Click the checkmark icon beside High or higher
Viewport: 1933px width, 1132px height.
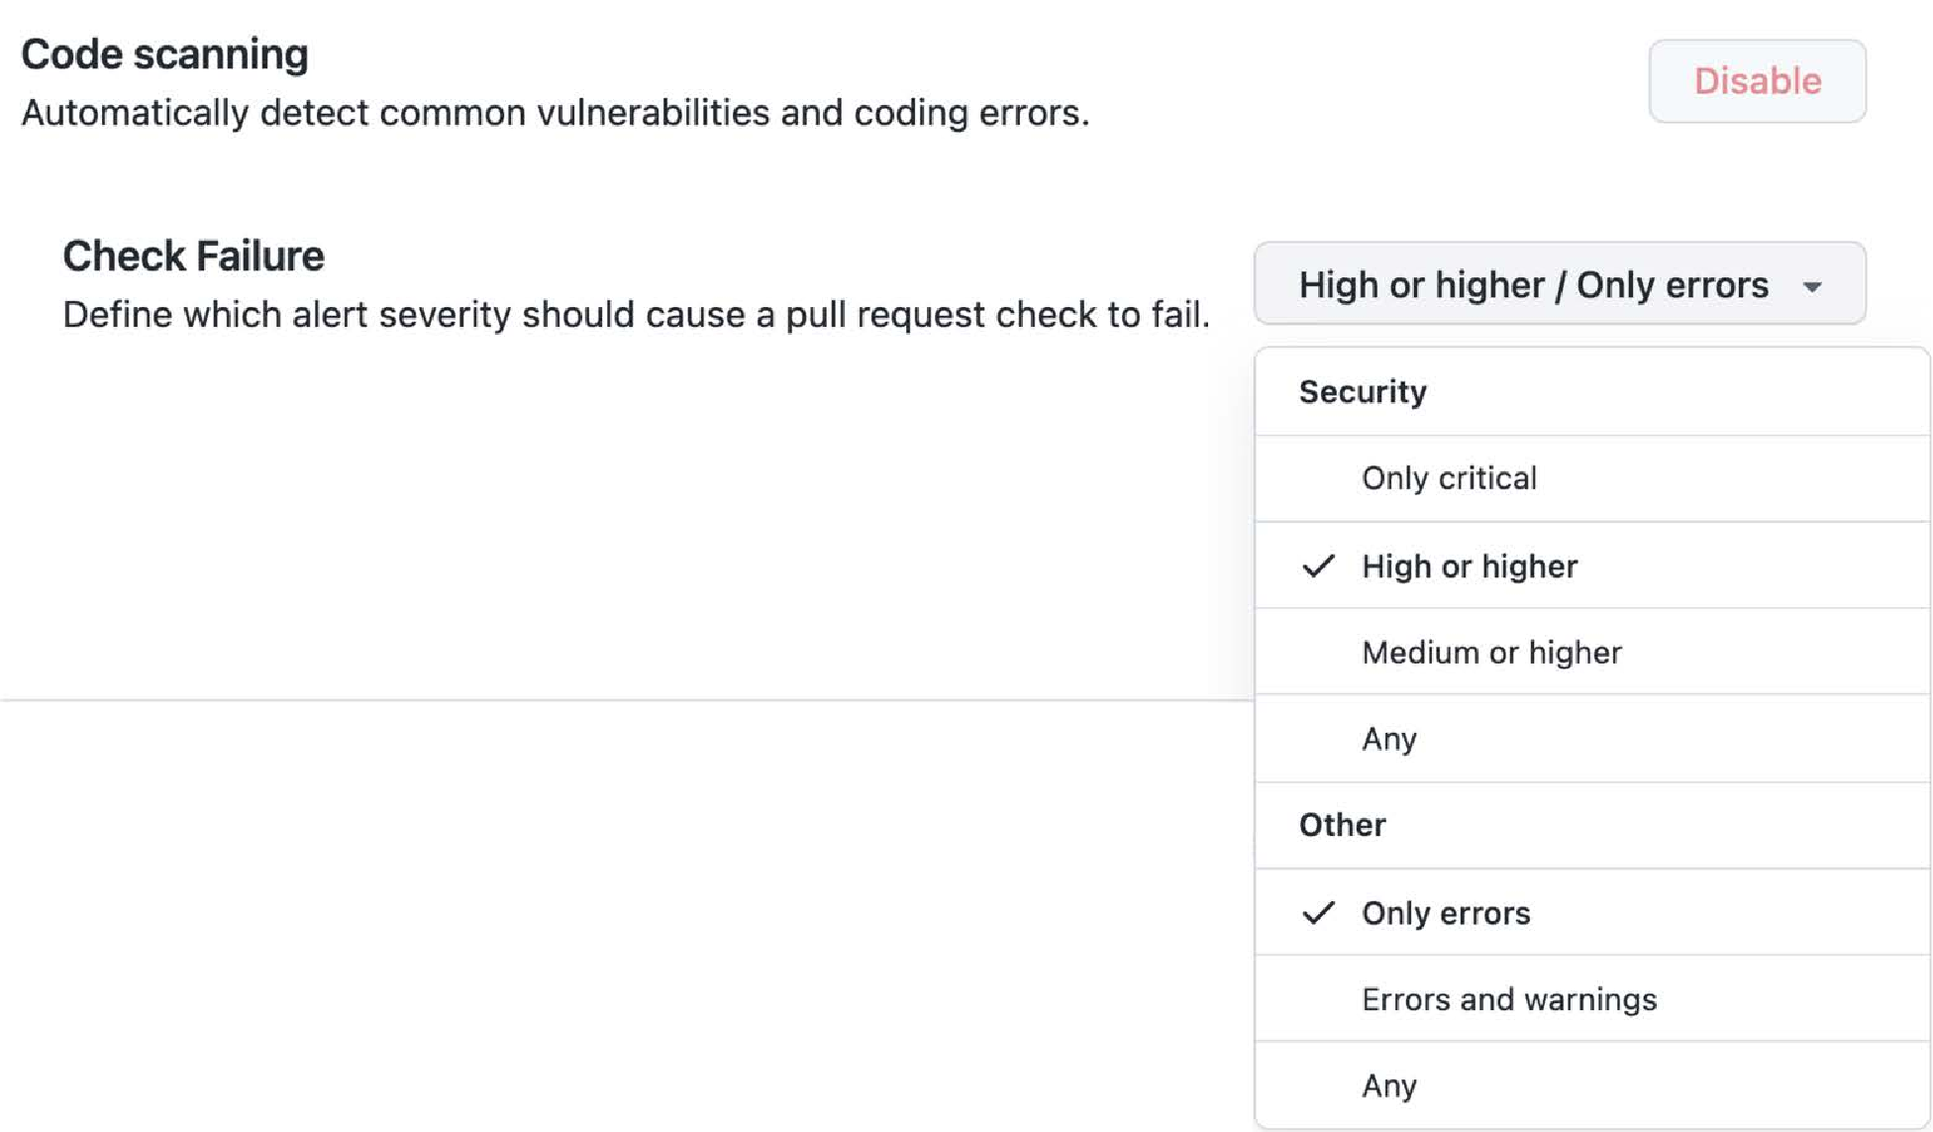coord(1318,566)
